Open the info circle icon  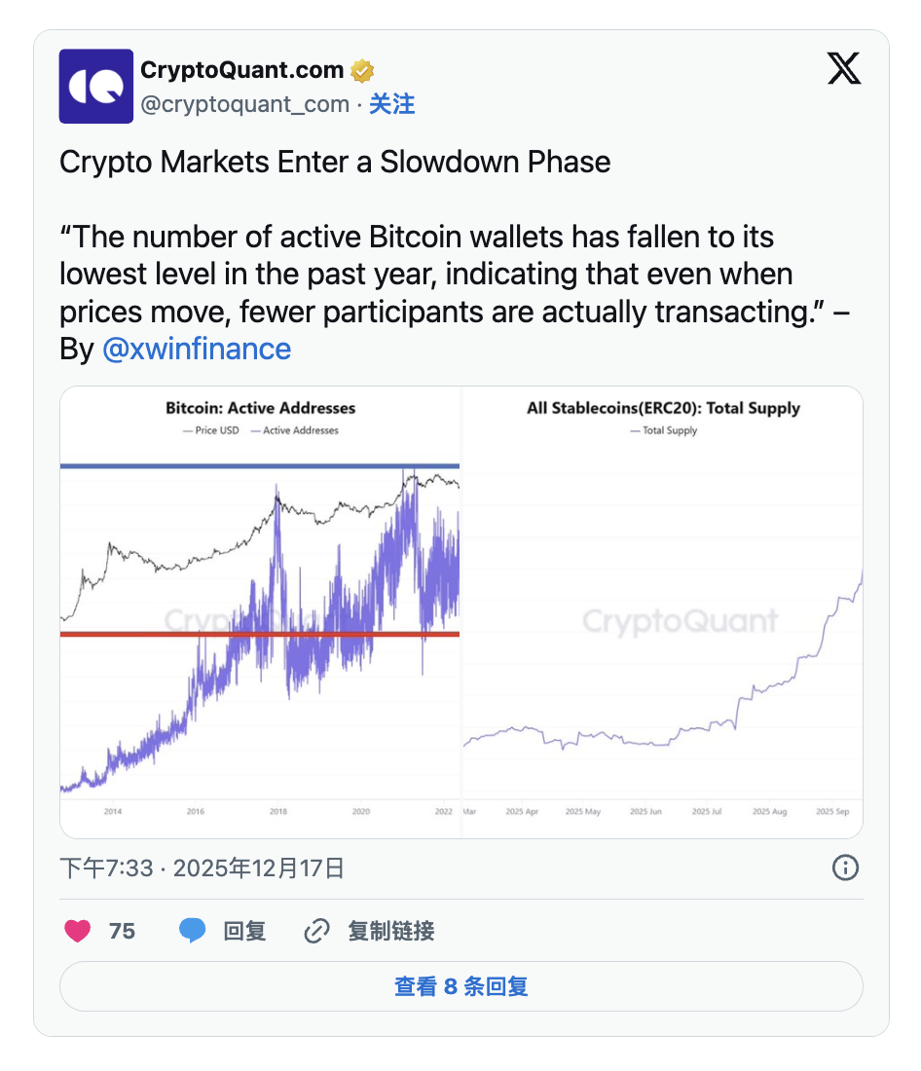(845, 868)
